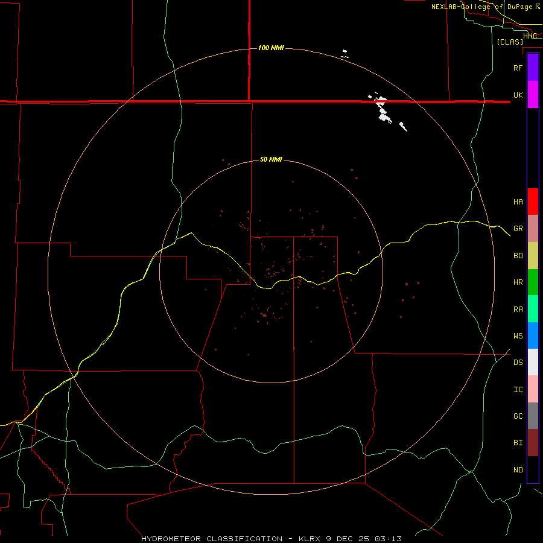Click the UK legend label
This screenshot has width=543, height=543.
coord(518,95)
